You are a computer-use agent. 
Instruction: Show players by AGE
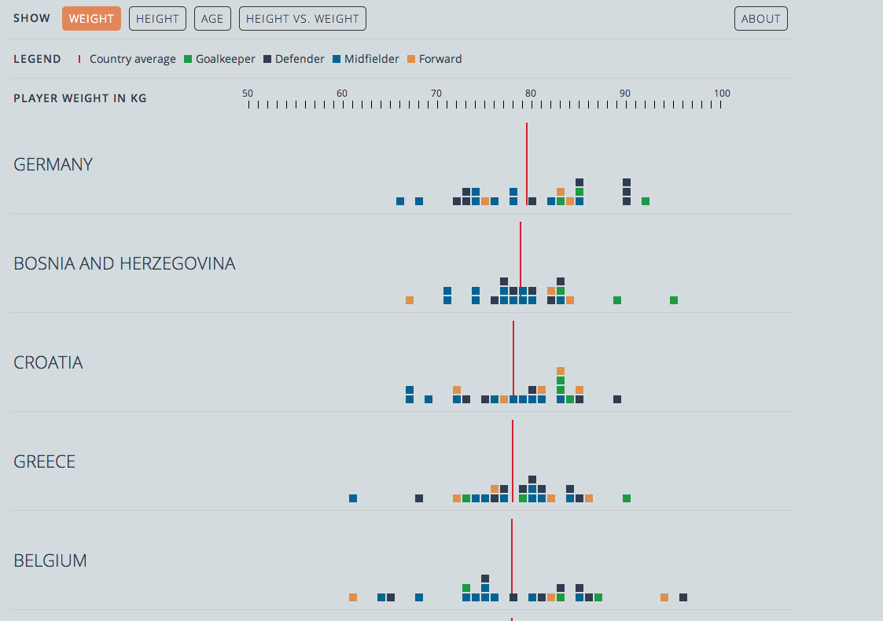click(x=212, y=19)
